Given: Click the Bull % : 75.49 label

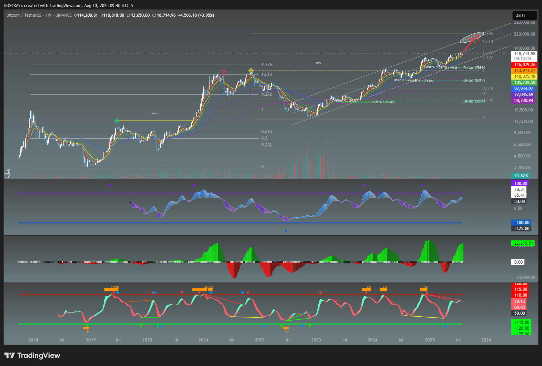Looking at the screenshot, I should [x=383, y=102].
